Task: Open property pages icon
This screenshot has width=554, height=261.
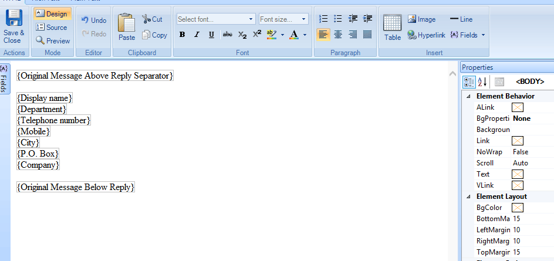Action: coord(499,82)
